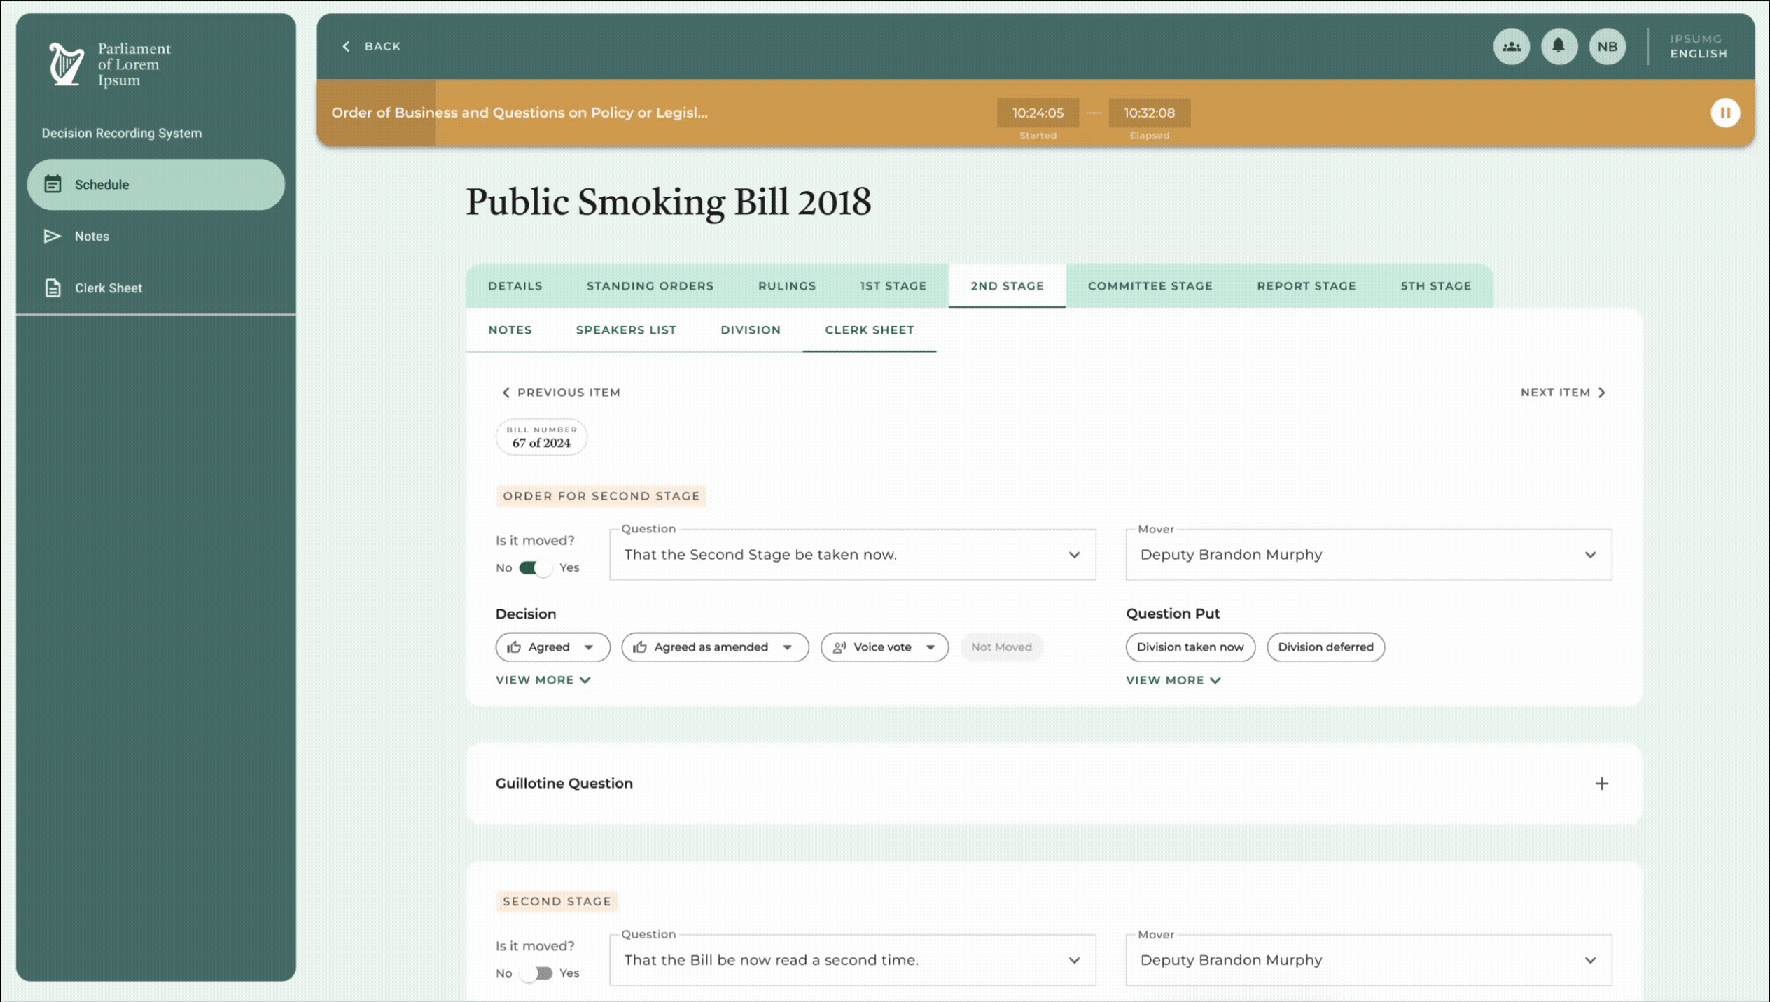Toggle 'Is it moved?' for Order for Second Stage
1770x1002 pixels.
pos(536,567)
